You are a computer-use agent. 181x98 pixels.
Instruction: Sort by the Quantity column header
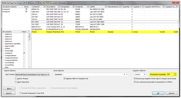click(x=126, y=7)
